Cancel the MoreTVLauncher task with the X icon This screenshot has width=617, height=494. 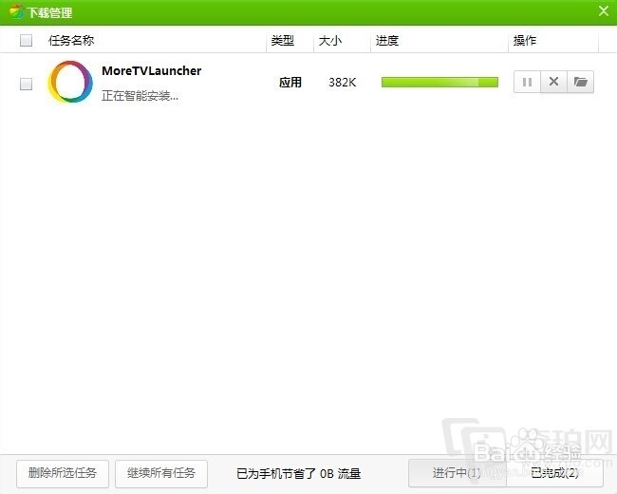pyautogui.click(x=553, y=82)
